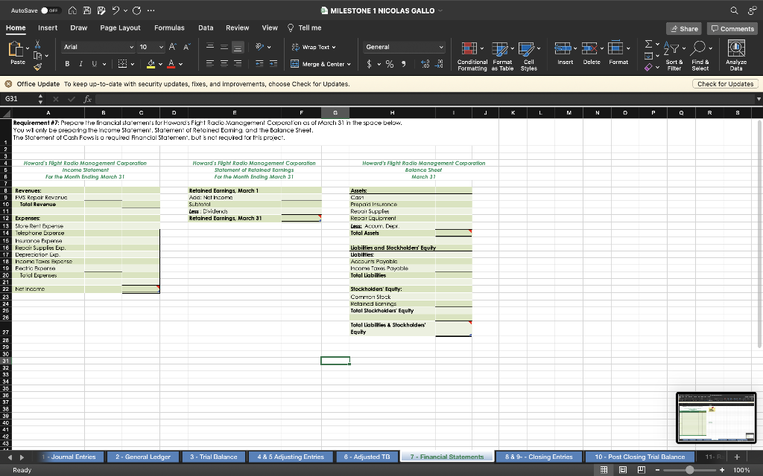Toggle Align Left

209,63
